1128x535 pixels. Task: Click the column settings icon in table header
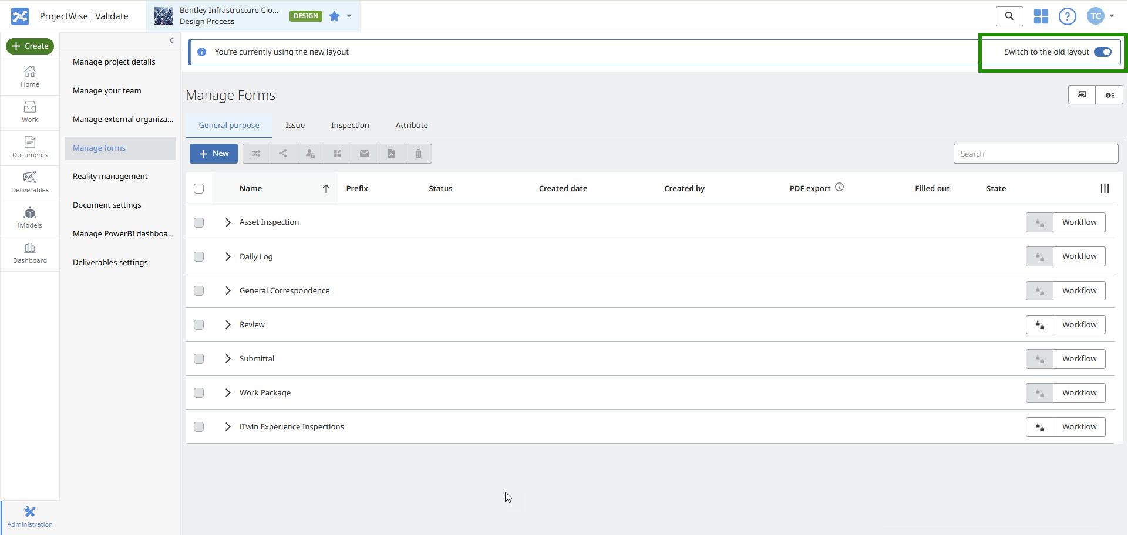click(1105, 188)
